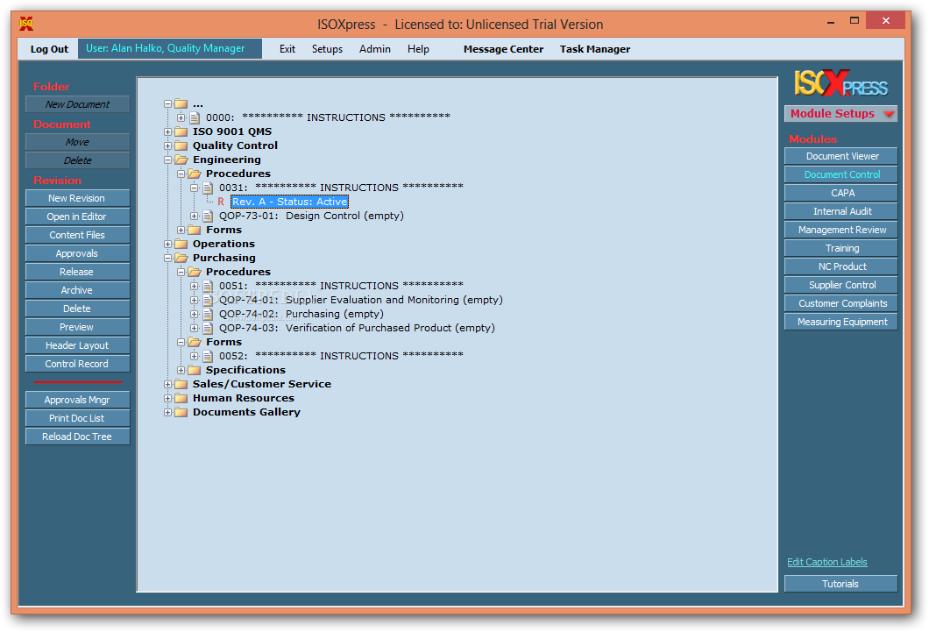Click the Content Files button
Viewport: 929px width, 632px height.
click(x=77, y=235)
